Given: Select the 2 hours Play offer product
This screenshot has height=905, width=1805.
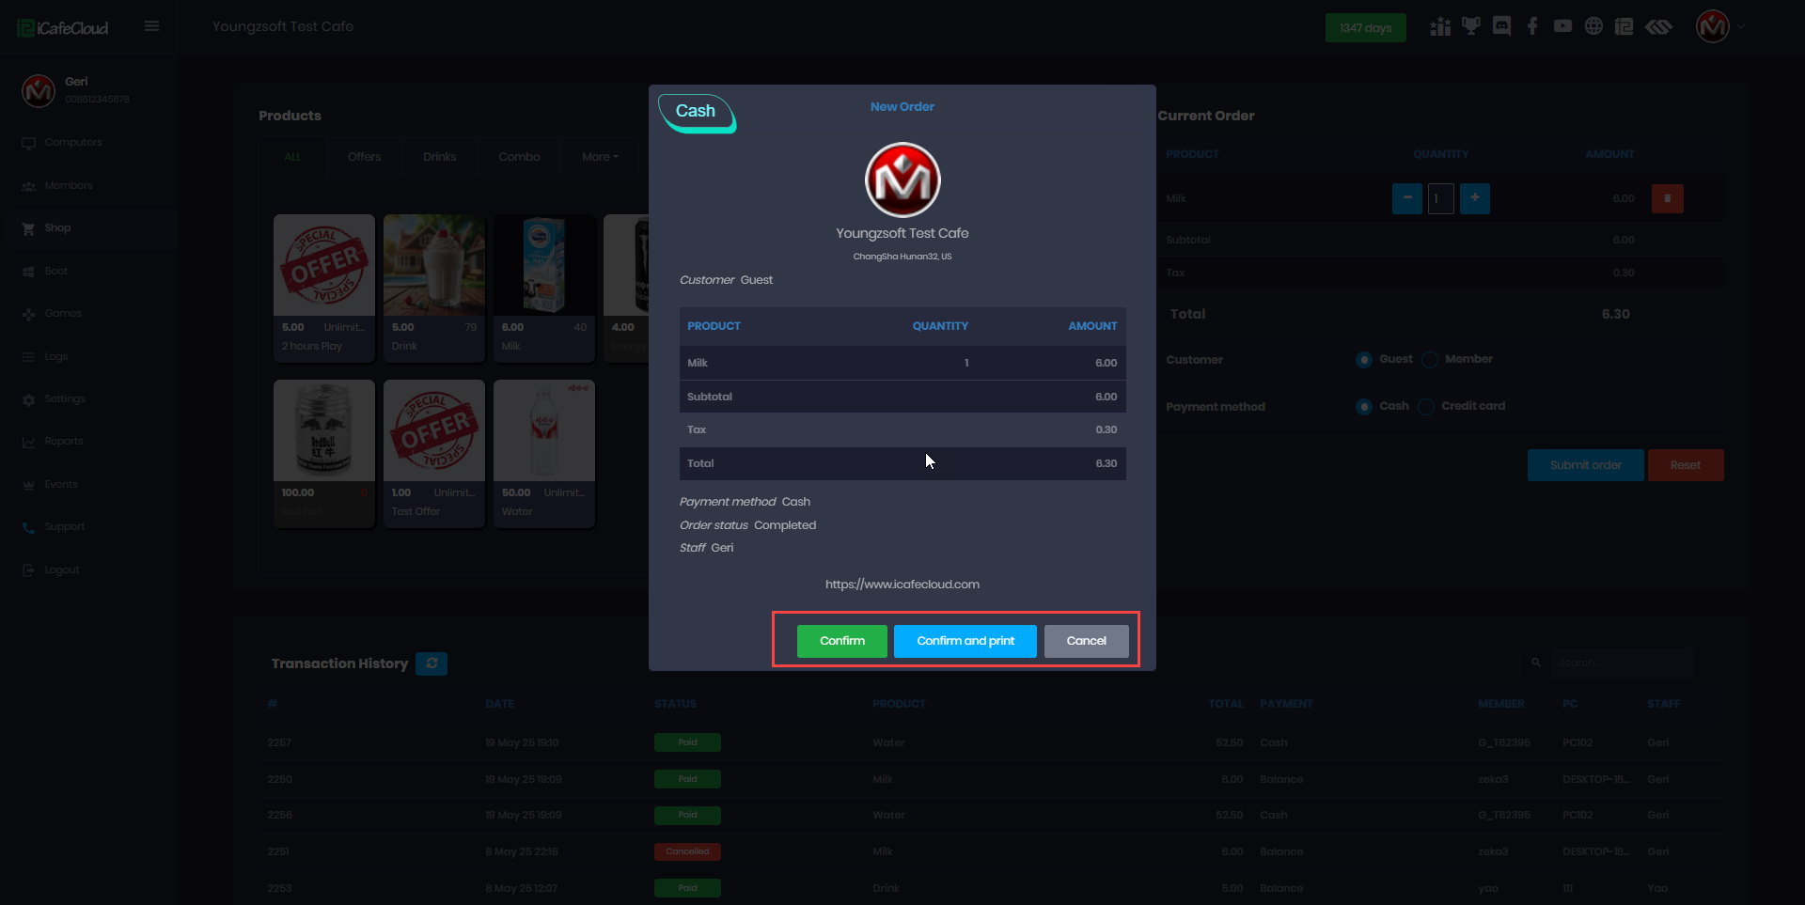Looking at the screenshot, I should tap(324, 288).
